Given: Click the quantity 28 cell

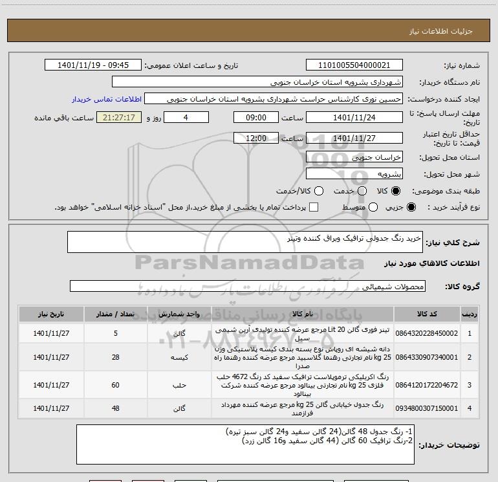Looking at the screenshot, I should 115,357.
